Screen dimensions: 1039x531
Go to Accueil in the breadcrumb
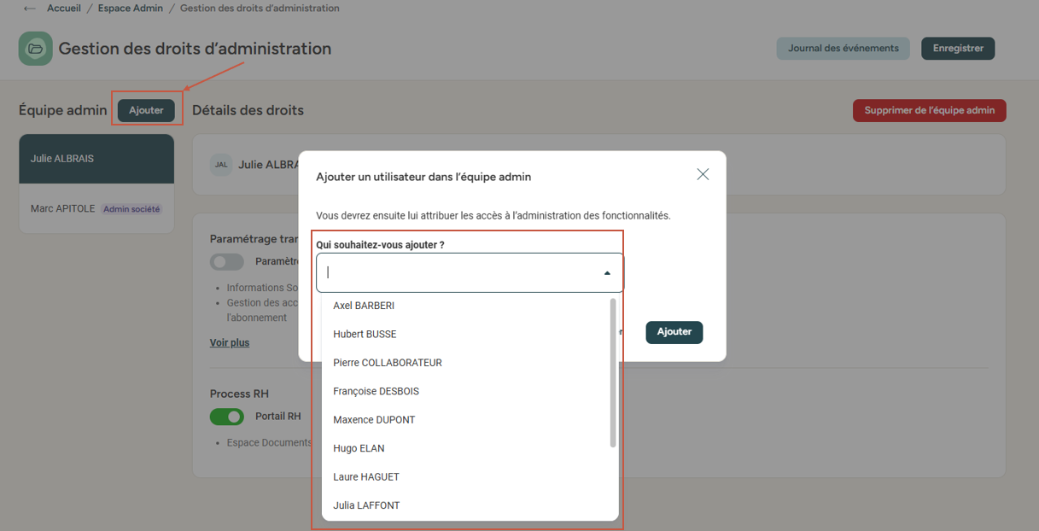coord(64,9)
